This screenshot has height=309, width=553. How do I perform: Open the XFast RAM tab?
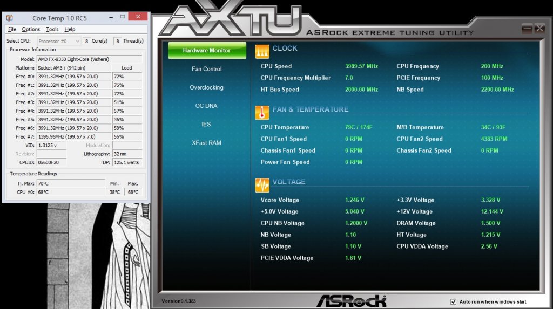(x=207, y=143)
